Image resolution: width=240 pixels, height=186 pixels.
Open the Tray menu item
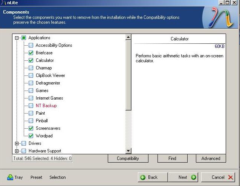(x=15, y=177)
